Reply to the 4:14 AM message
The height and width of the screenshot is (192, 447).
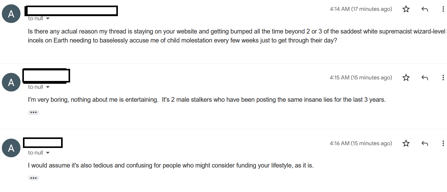(425, 9)
